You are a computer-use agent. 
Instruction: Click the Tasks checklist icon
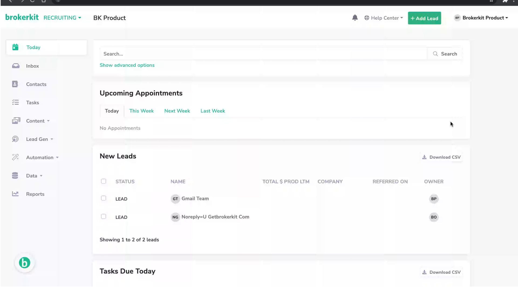[x=15, y=102]
